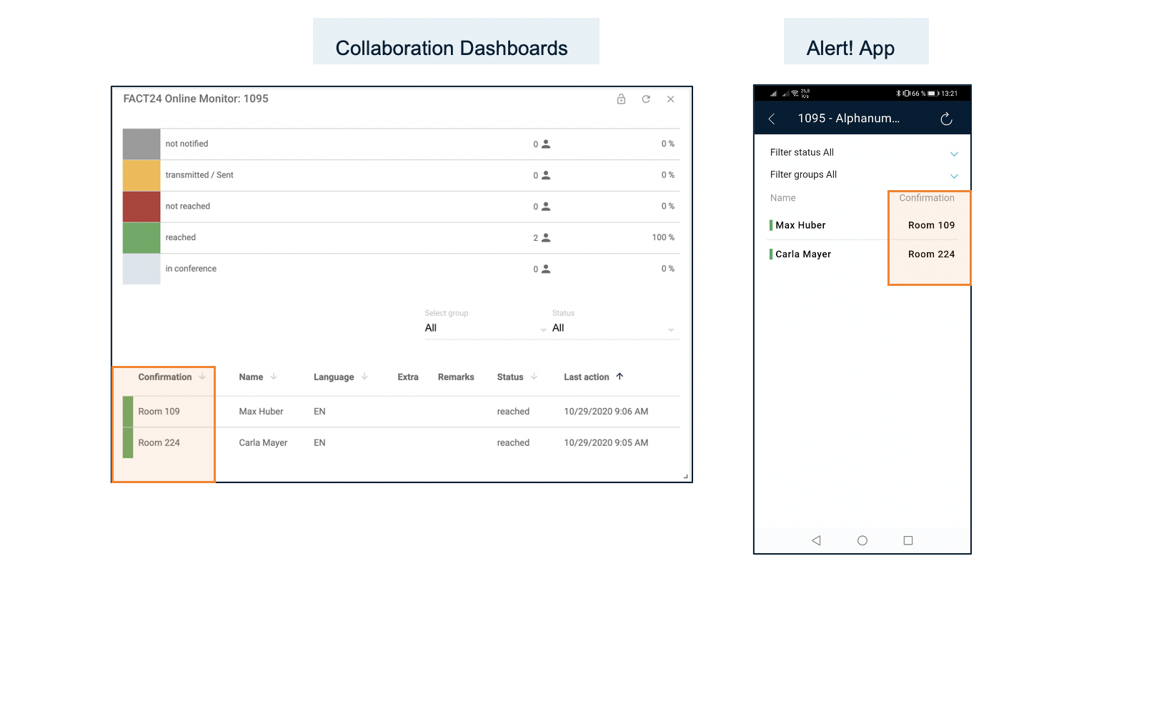Click 'reached' status in Max Huber row
Screen dimensions: 1169x719
click(513, 412)
